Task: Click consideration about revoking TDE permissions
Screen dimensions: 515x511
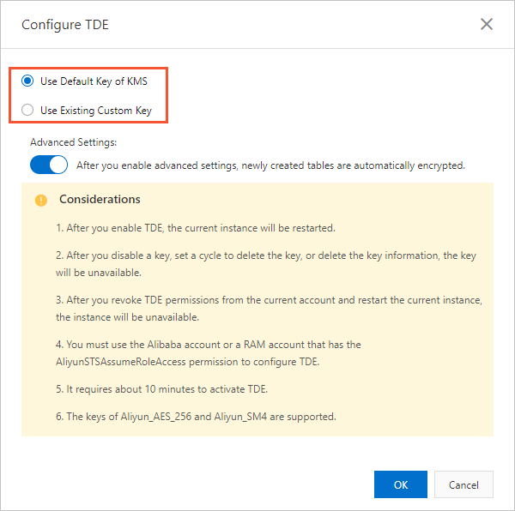Action: click(269, 309)
